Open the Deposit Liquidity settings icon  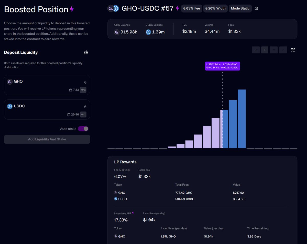86,52
